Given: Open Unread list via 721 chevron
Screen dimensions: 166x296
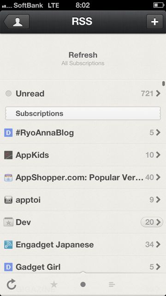Looking at the screenshot, I should tap(151, 93).
